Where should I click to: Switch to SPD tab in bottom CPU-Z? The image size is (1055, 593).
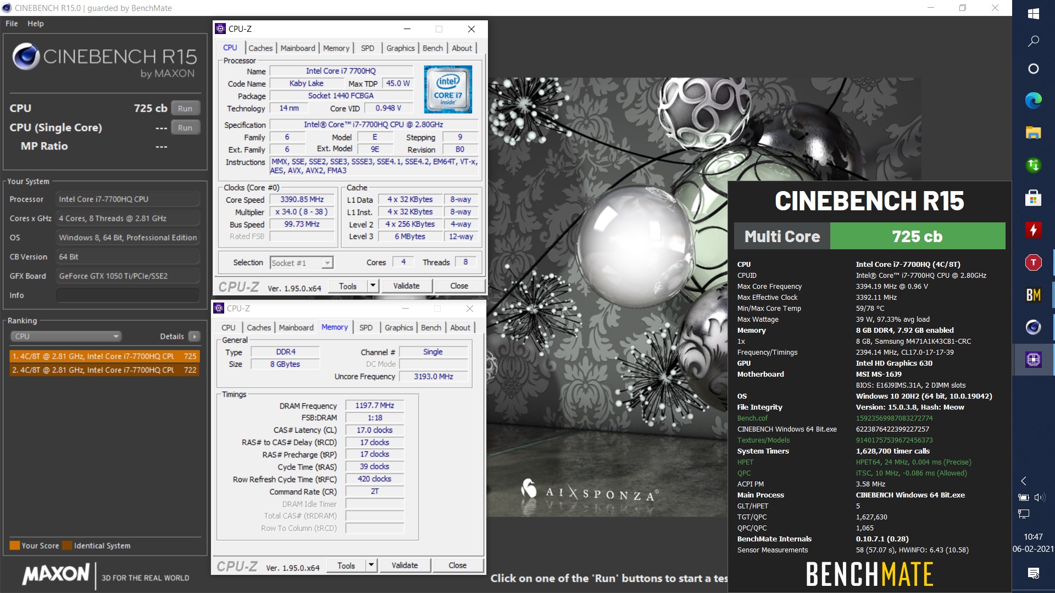click(x=366, y=328)
